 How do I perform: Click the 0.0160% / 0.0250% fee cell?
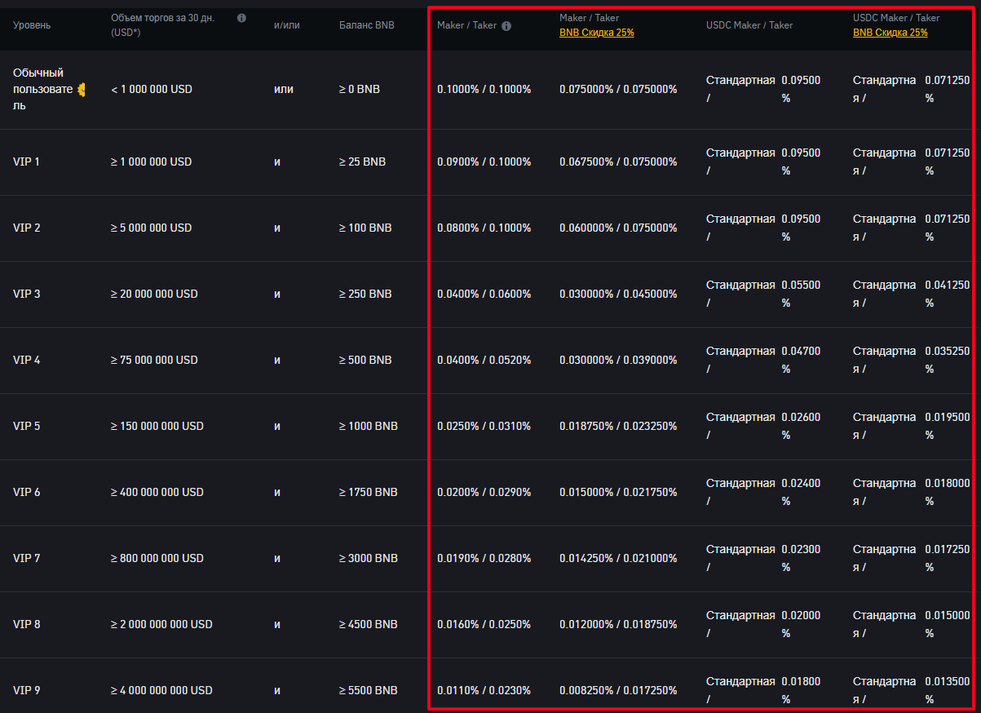[484, 624]
